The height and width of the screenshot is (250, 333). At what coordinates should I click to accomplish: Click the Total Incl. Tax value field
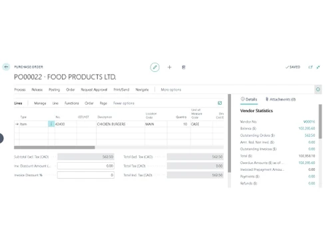[195, 175]
